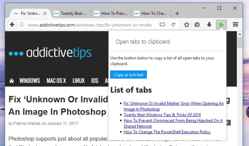Close the Fix 'Unkn... tab
249x146 pixels.
(45, 14)
